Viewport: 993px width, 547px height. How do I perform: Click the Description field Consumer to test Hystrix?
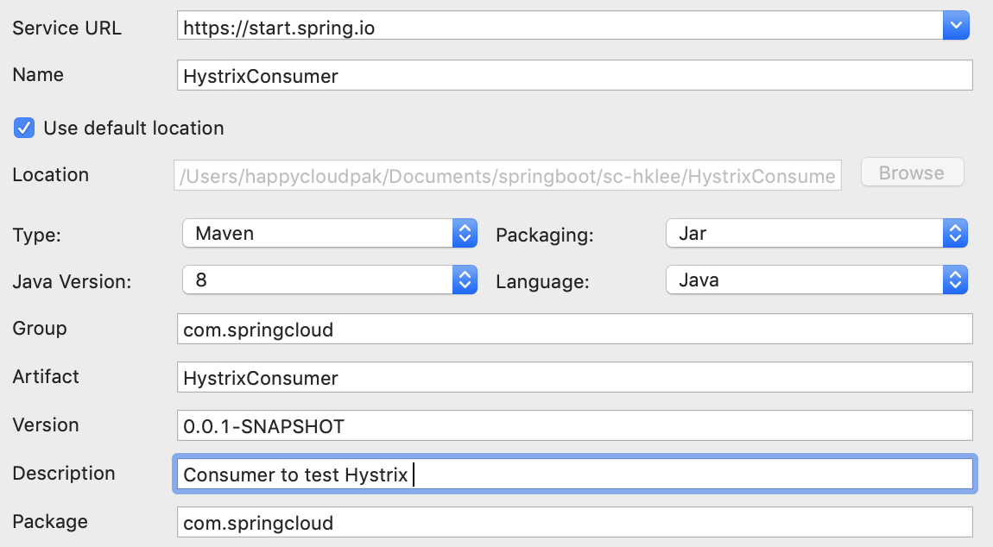(574, 474)
